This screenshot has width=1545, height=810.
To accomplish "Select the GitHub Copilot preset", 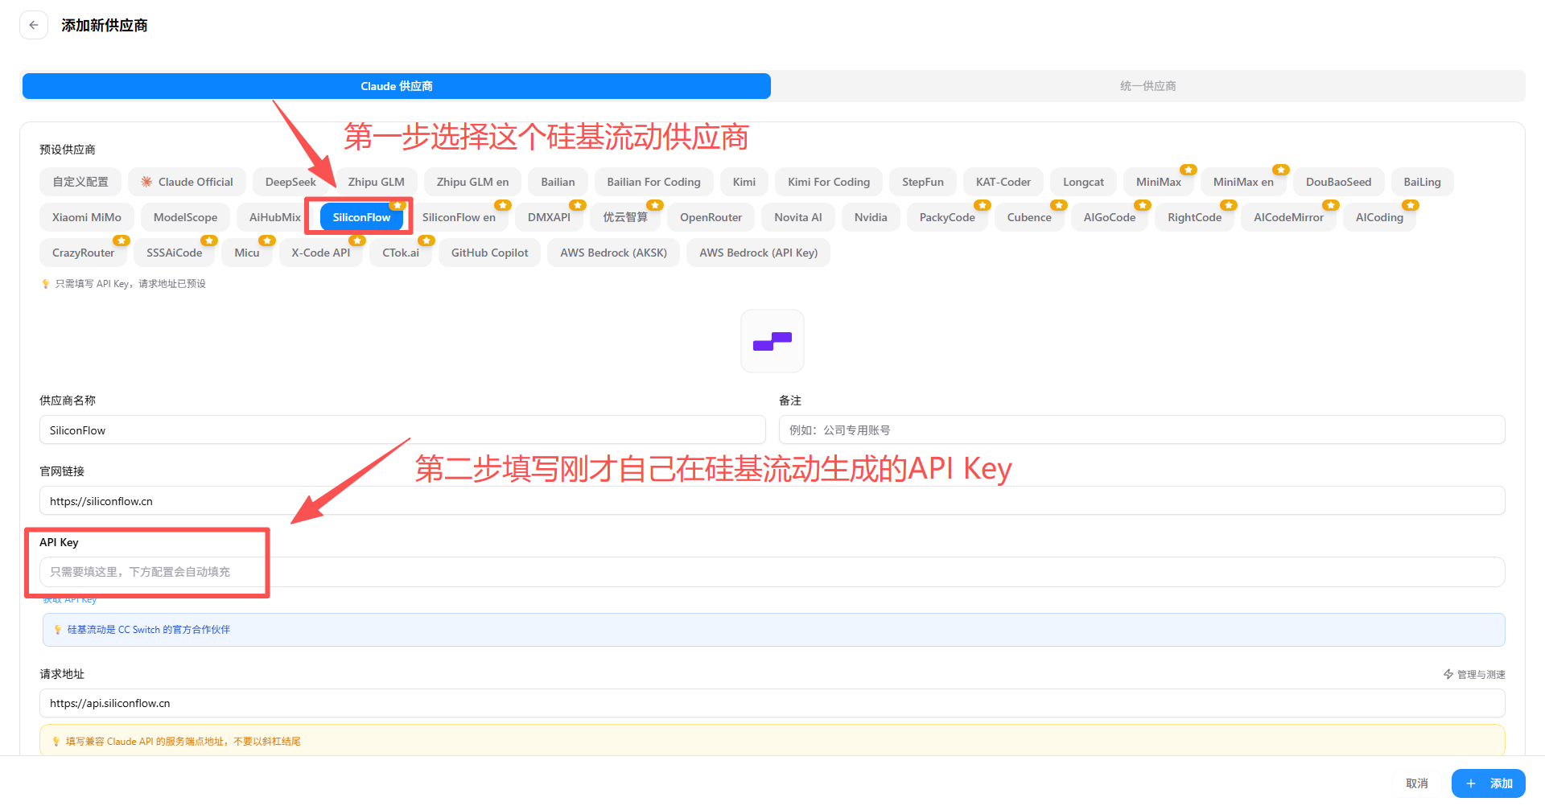I will [x=490, y=253].
